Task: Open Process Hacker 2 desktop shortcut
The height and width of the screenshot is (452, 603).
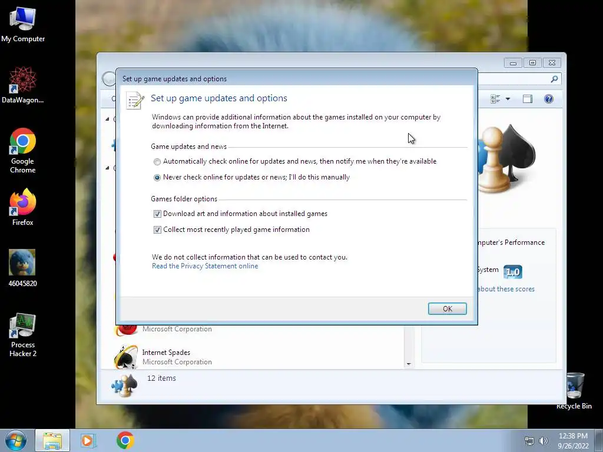Action: [23, 335]
